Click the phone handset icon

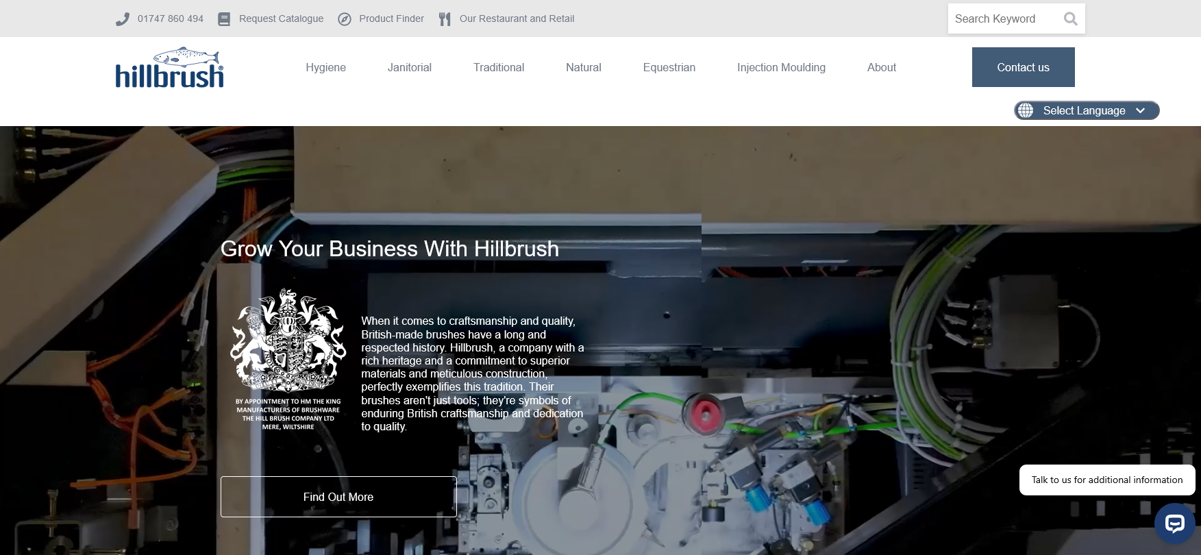[x=123, y=19]
